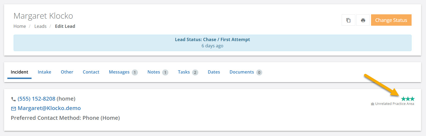Go to Home breadcrumb
The height and width of the screenshot is (136, 426).
coord(20,26)
